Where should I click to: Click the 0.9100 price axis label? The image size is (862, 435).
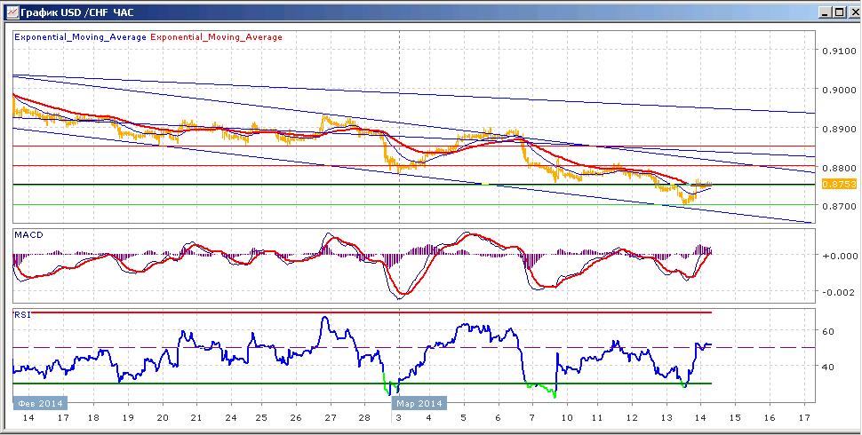point(839,51)
